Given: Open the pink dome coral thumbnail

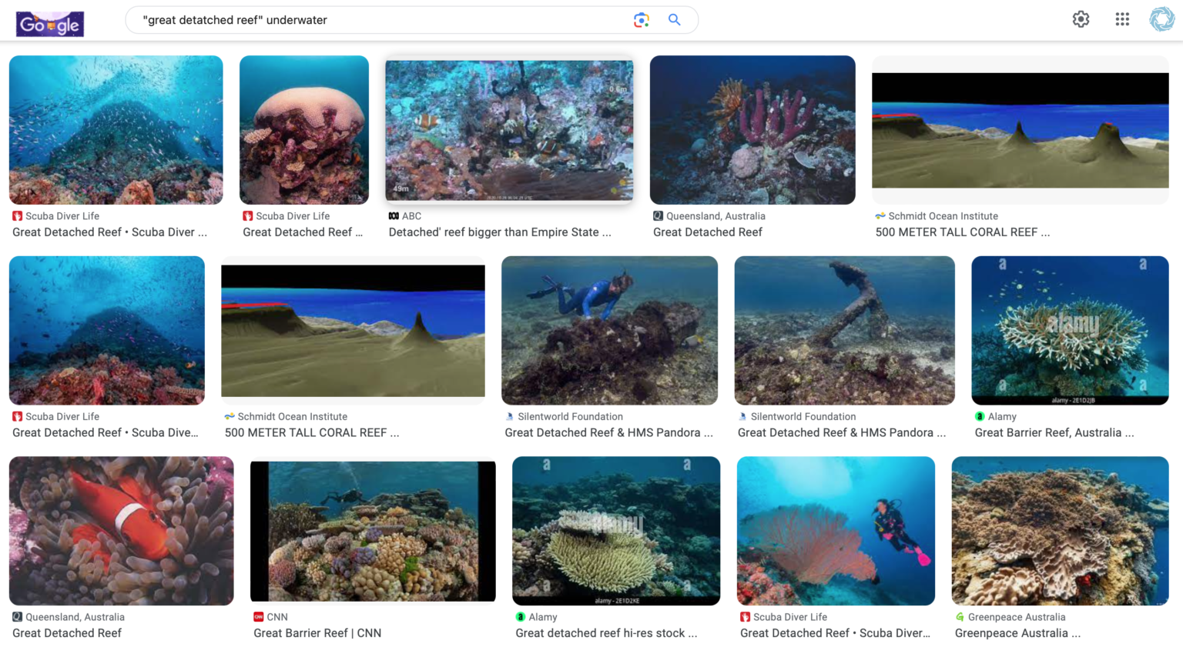Looking at the screenshot, I should pyautogui.click(x=304, y=130).
